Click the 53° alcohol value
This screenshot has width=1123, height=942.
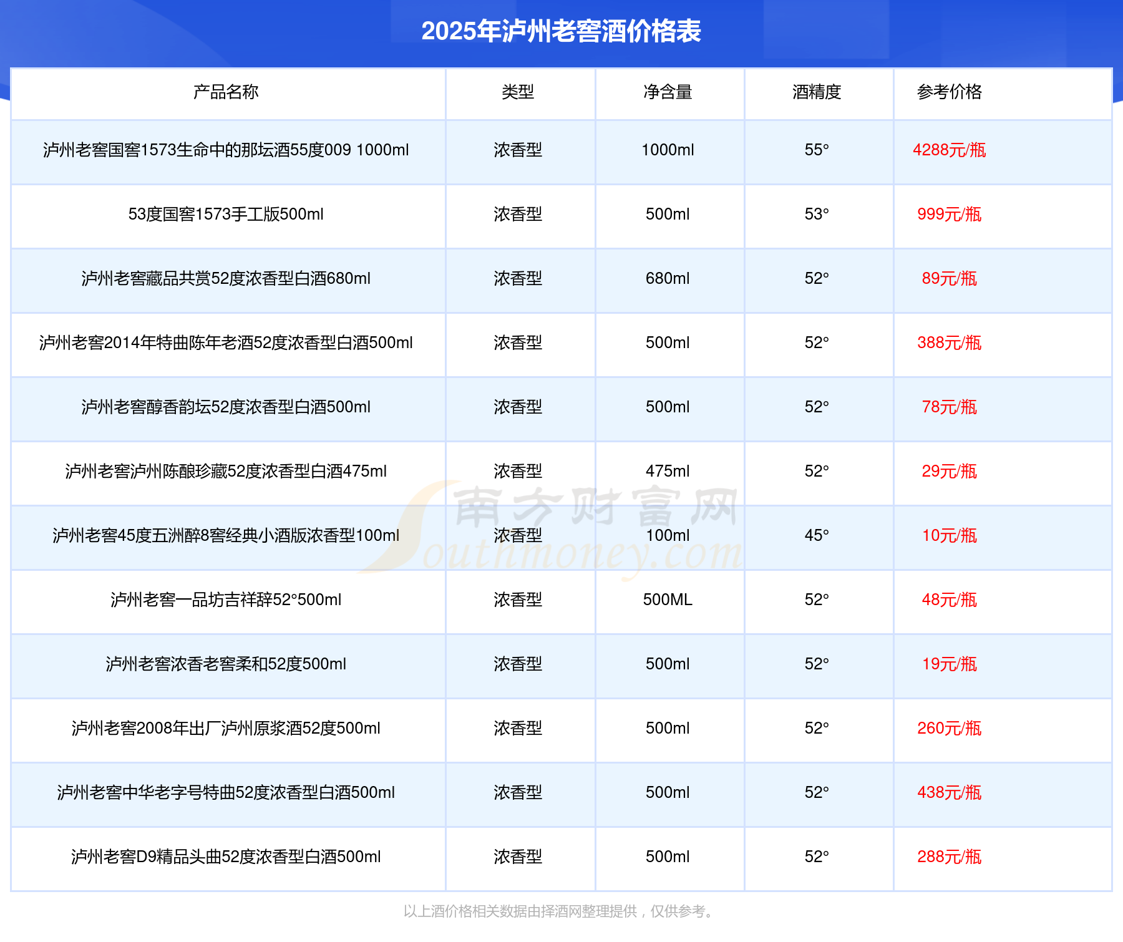pos(817,215)
